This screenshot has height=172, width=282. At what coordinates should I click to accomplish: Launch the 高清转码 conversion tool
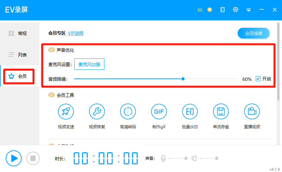tap(128, 112)
